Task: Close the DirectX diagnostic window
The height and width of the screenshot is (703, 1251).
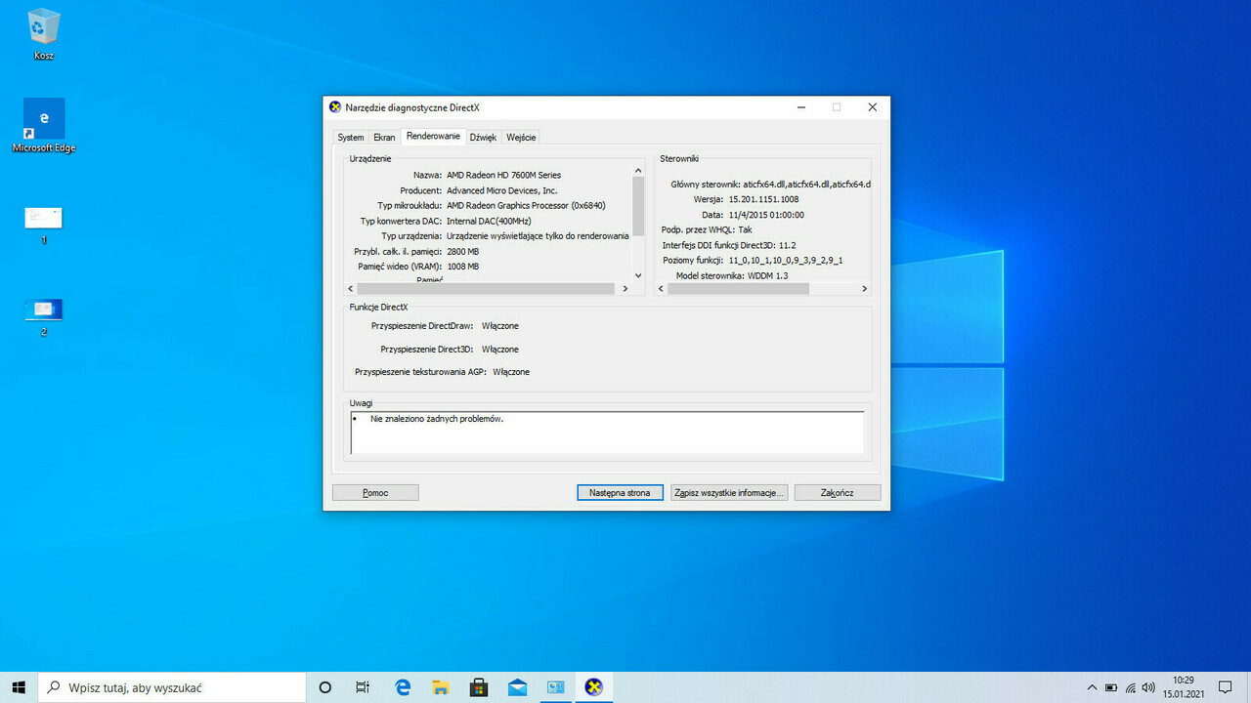Action: [873, 107]
